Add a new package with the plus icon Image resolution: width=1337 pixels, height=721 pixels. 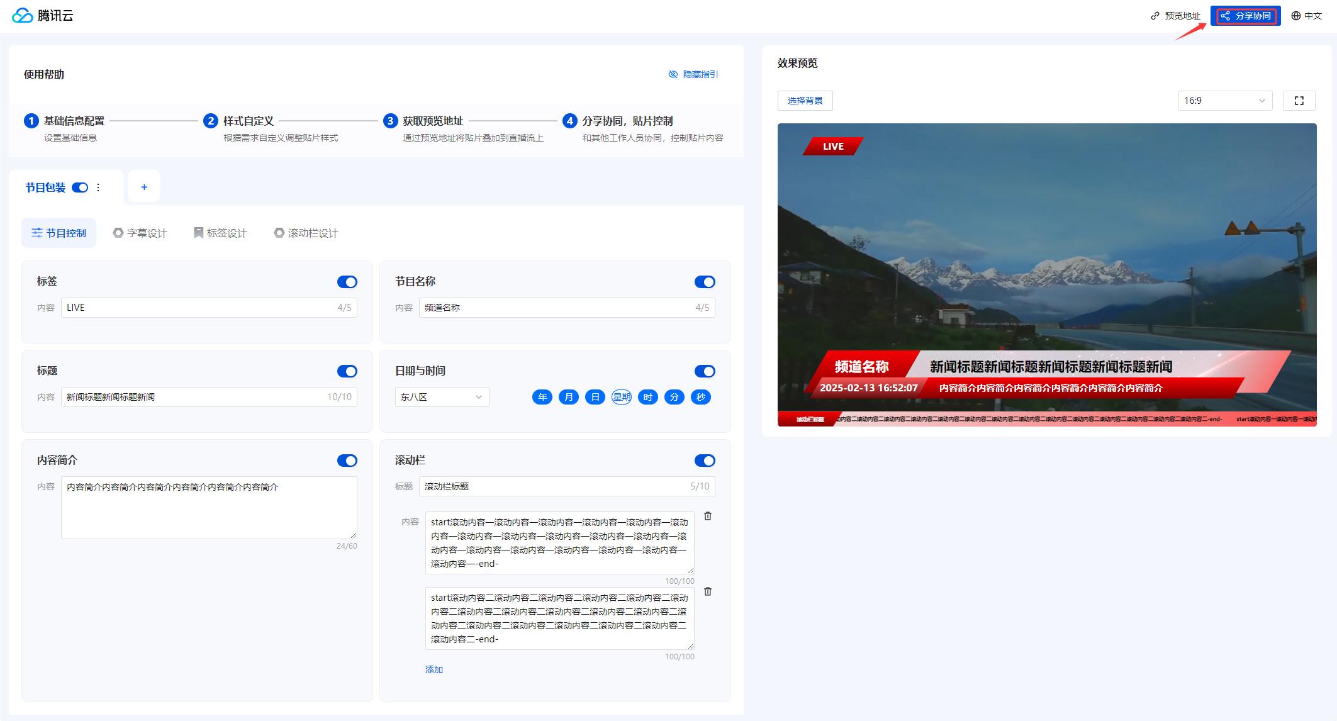[144, 187]
